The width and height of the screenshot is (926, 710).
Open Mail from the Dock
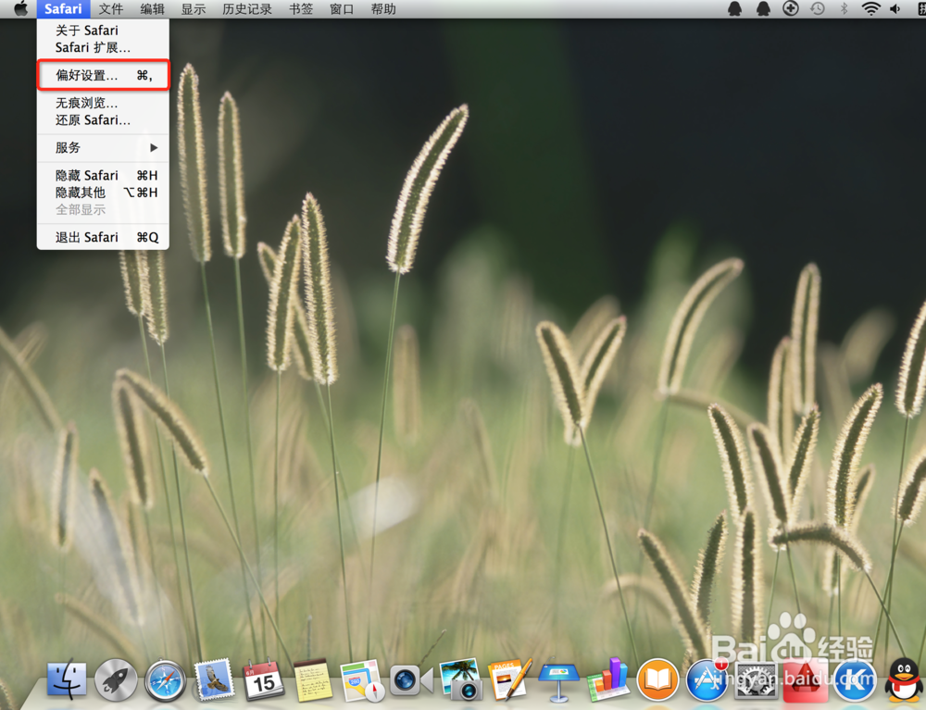click(214, 679)
